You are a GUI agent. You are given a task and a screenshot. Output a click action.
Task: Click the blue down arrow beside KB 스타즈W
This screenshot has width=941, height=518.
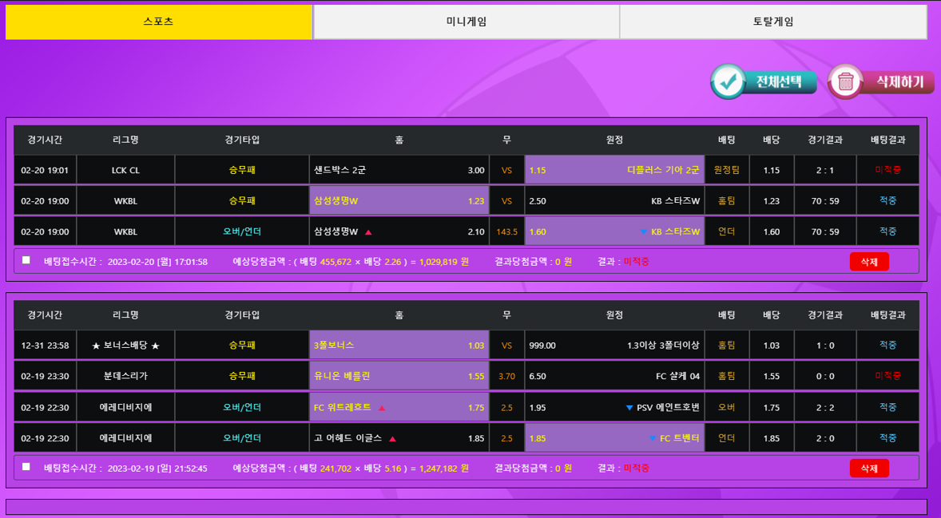click(x=644, y=232)
